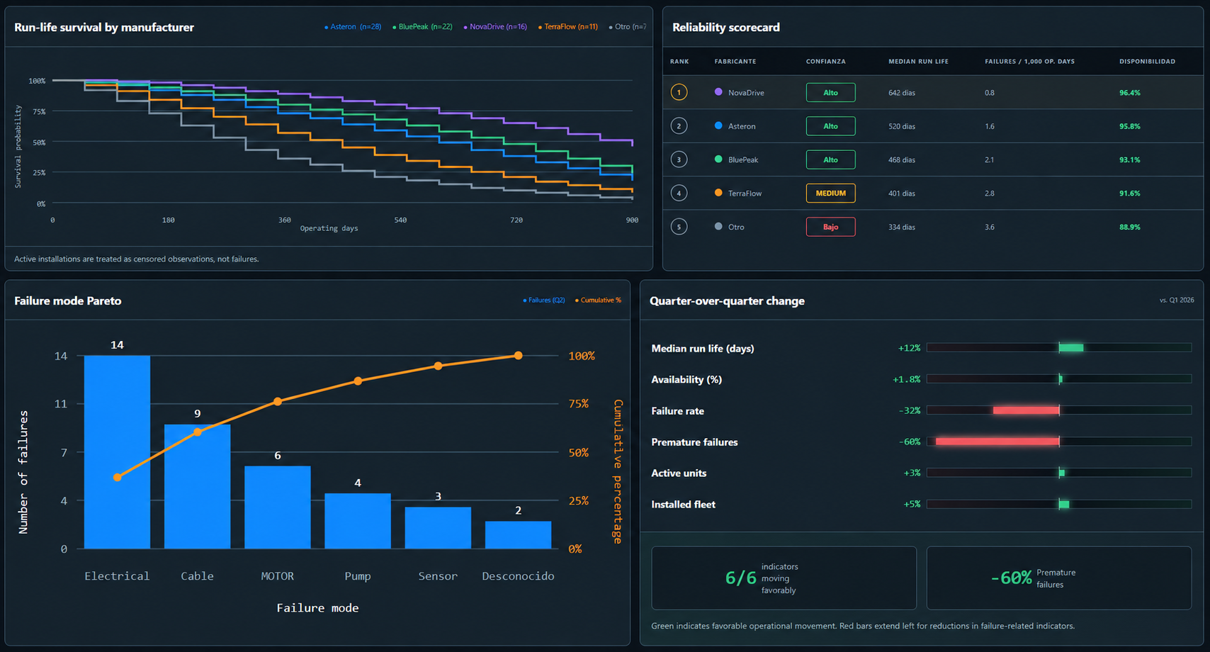The image size is (1210, 652).
Task: Toggle the Failures (Q2) Pareto legend entry
Action: [544, 300]
